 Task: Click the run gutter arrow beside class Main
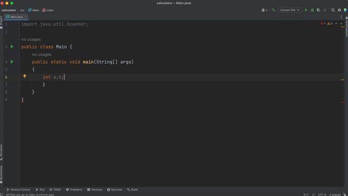coord(12,47)
